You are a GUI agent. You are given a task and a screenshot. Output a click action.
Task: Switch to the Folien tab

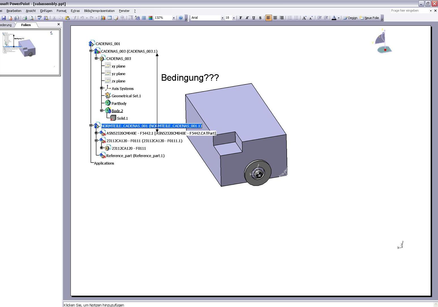pos(26,25)
